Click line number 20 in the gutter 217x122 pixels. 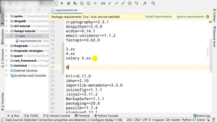[x=52, y=67]
